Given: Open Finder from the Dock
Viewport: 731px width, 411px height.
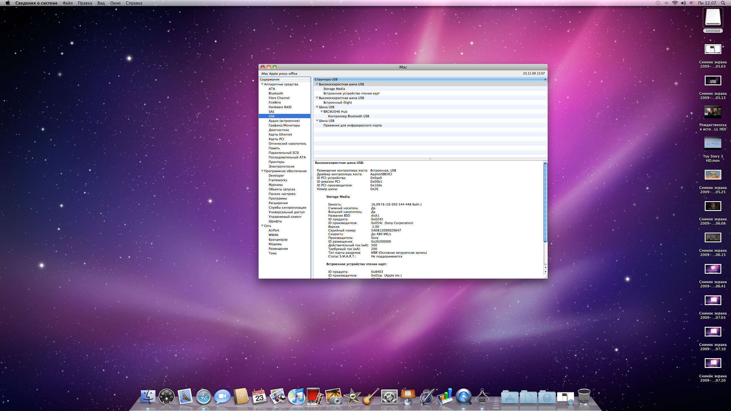Looking at the screenshot, I should click(x=148, y=397).
